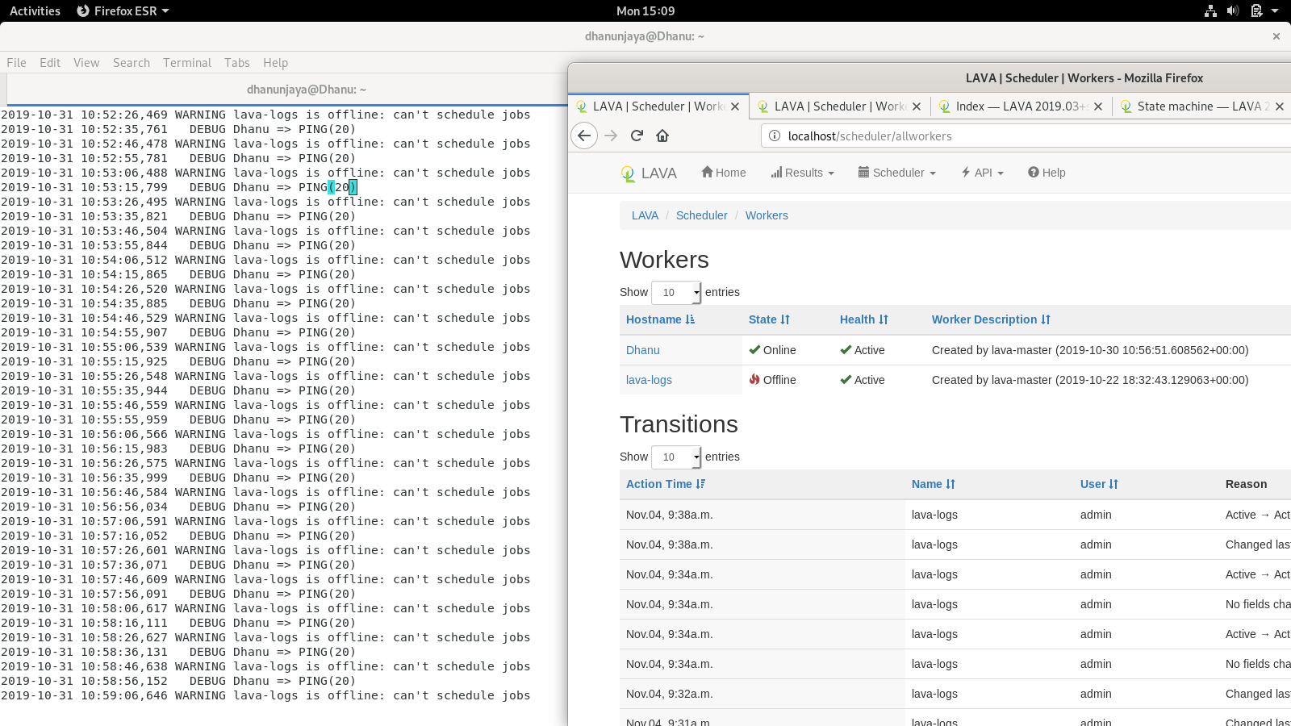Click the Active health of lava-logs worker
This screenshot has width=1291, height=726.
click(863, 380)
